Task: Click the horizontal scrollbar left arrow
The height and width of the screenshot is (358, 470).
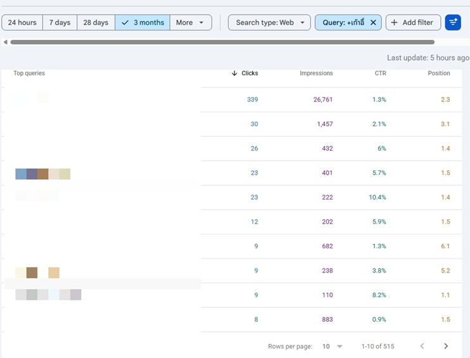Action: coord(6,42)
